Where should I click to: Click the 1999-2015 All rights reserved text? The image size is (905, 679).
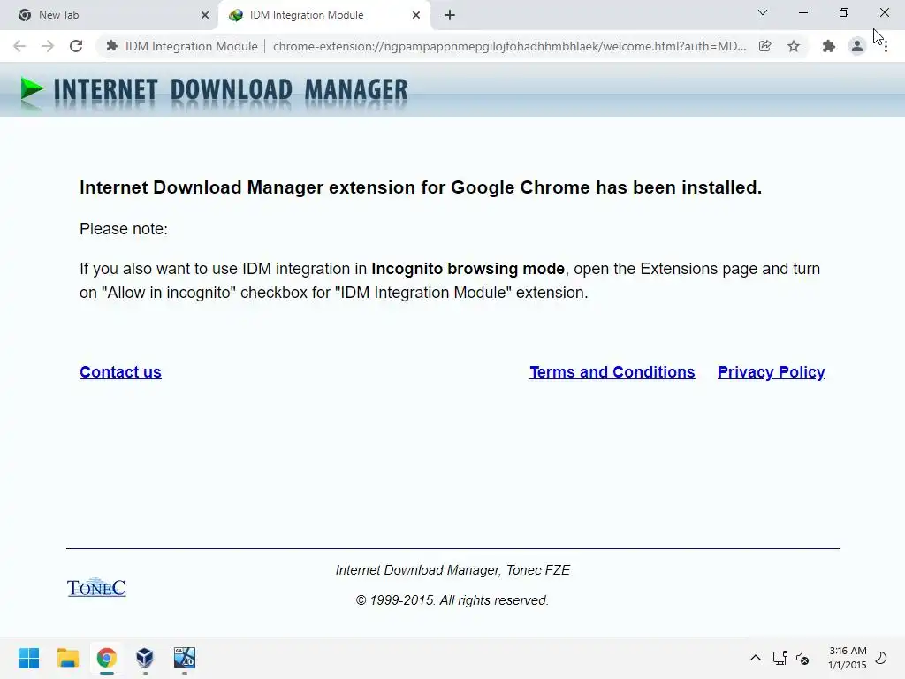(x=452, y=600)
